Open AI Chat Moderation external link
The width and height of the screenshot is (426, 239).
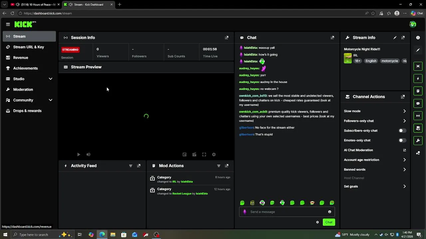tap(405, 150)
